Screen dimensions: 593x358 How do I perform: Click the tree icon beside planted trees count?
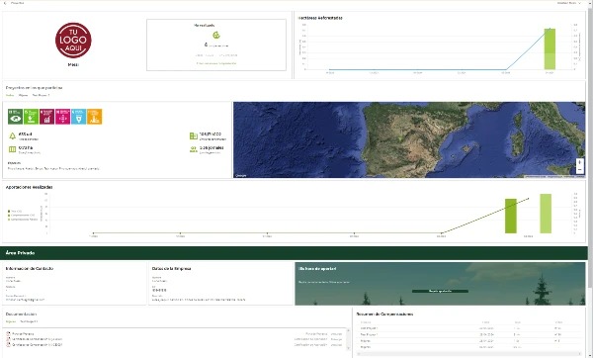[x=12, y=135]
